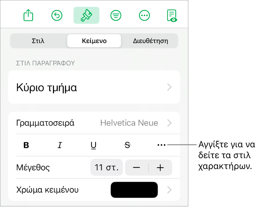261x207 pixels.
Task: Switch to the Στιλ tab
Action: coord(38,41)
